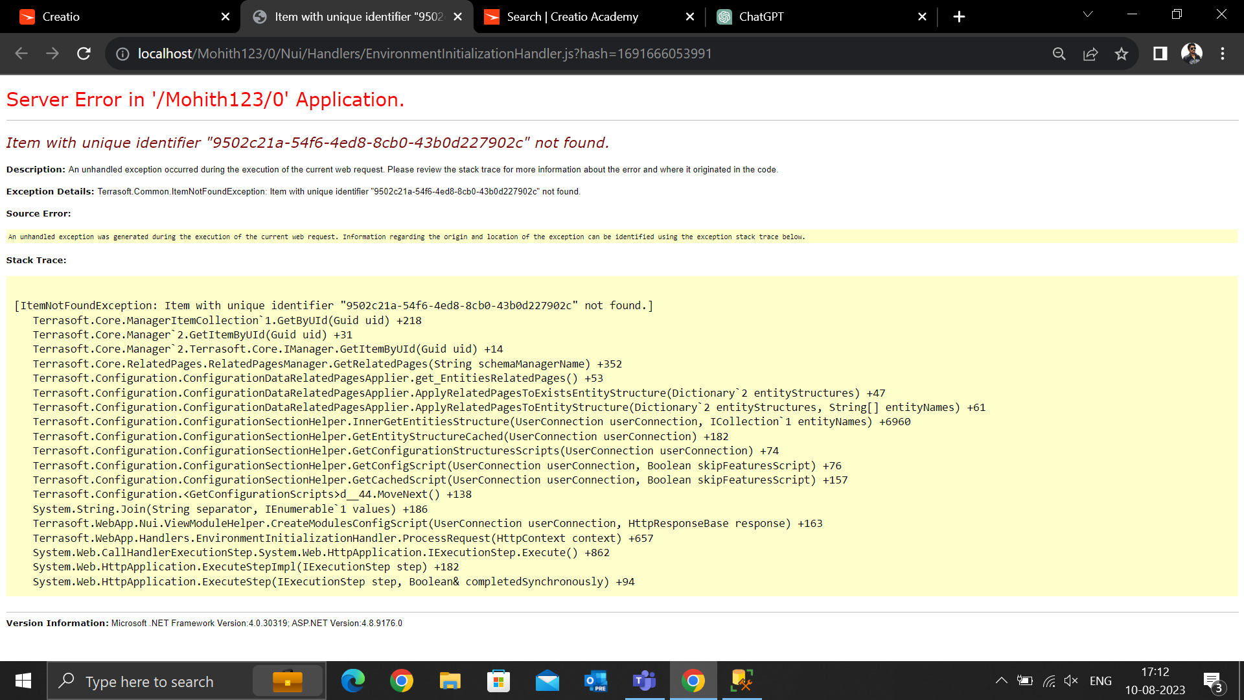Open active Chrome window in taskbar
1244x700 pixels.
[x=693, y=681]
